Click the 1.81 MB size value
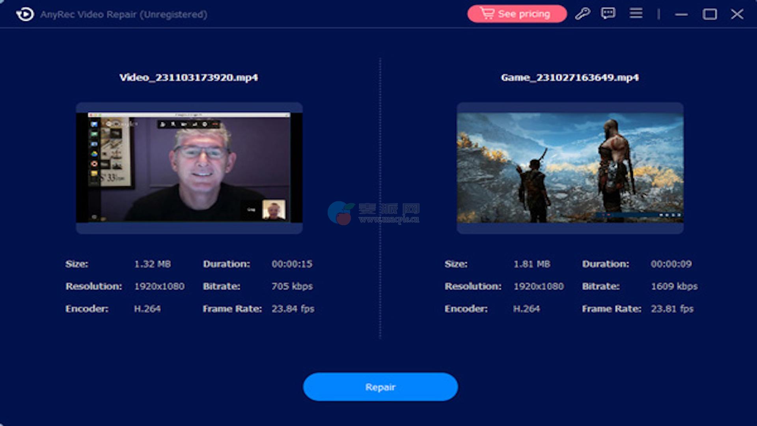This screenshot has width=757, height=426. 532,264
